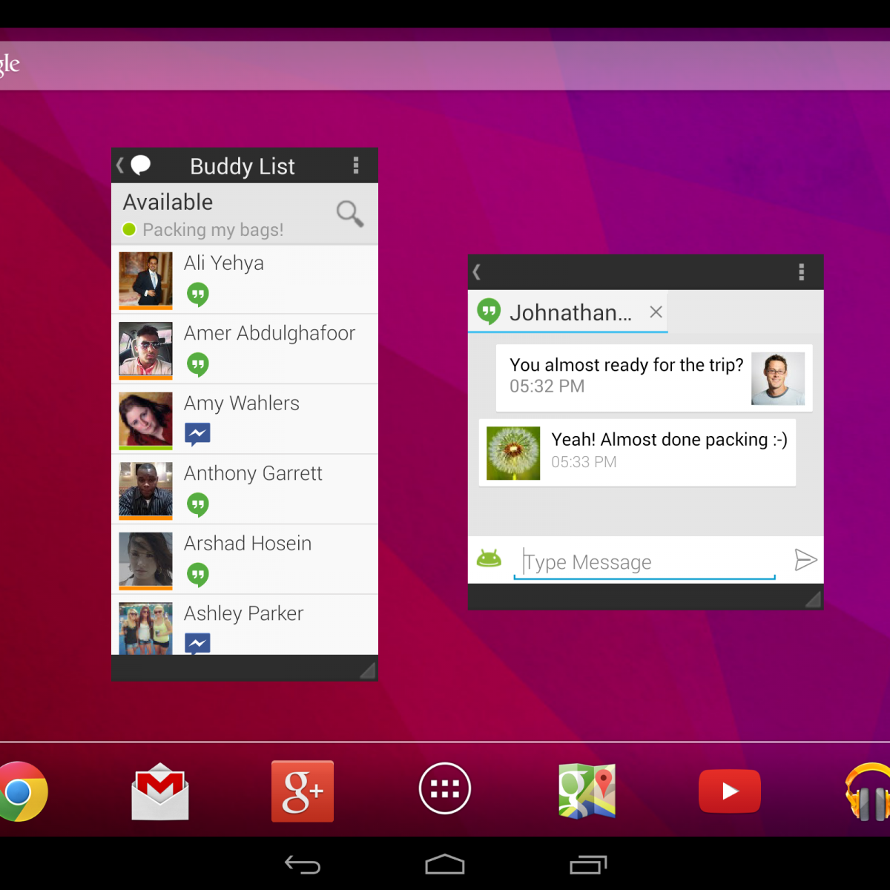
Task: Launch the Gmail app
Action: 160,791
